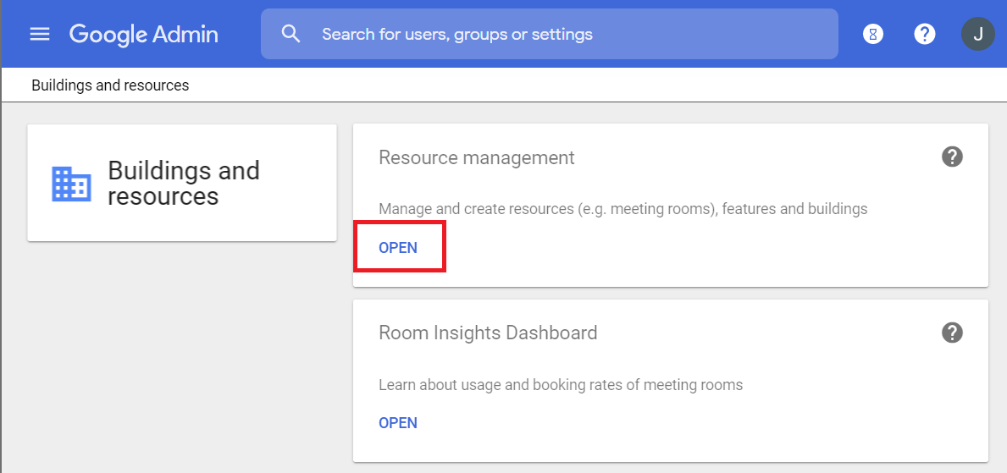Open the account avatar labeled J
Image resolution: width=1007 pixels, height=473 pixels.
click(x=978, y=35)
